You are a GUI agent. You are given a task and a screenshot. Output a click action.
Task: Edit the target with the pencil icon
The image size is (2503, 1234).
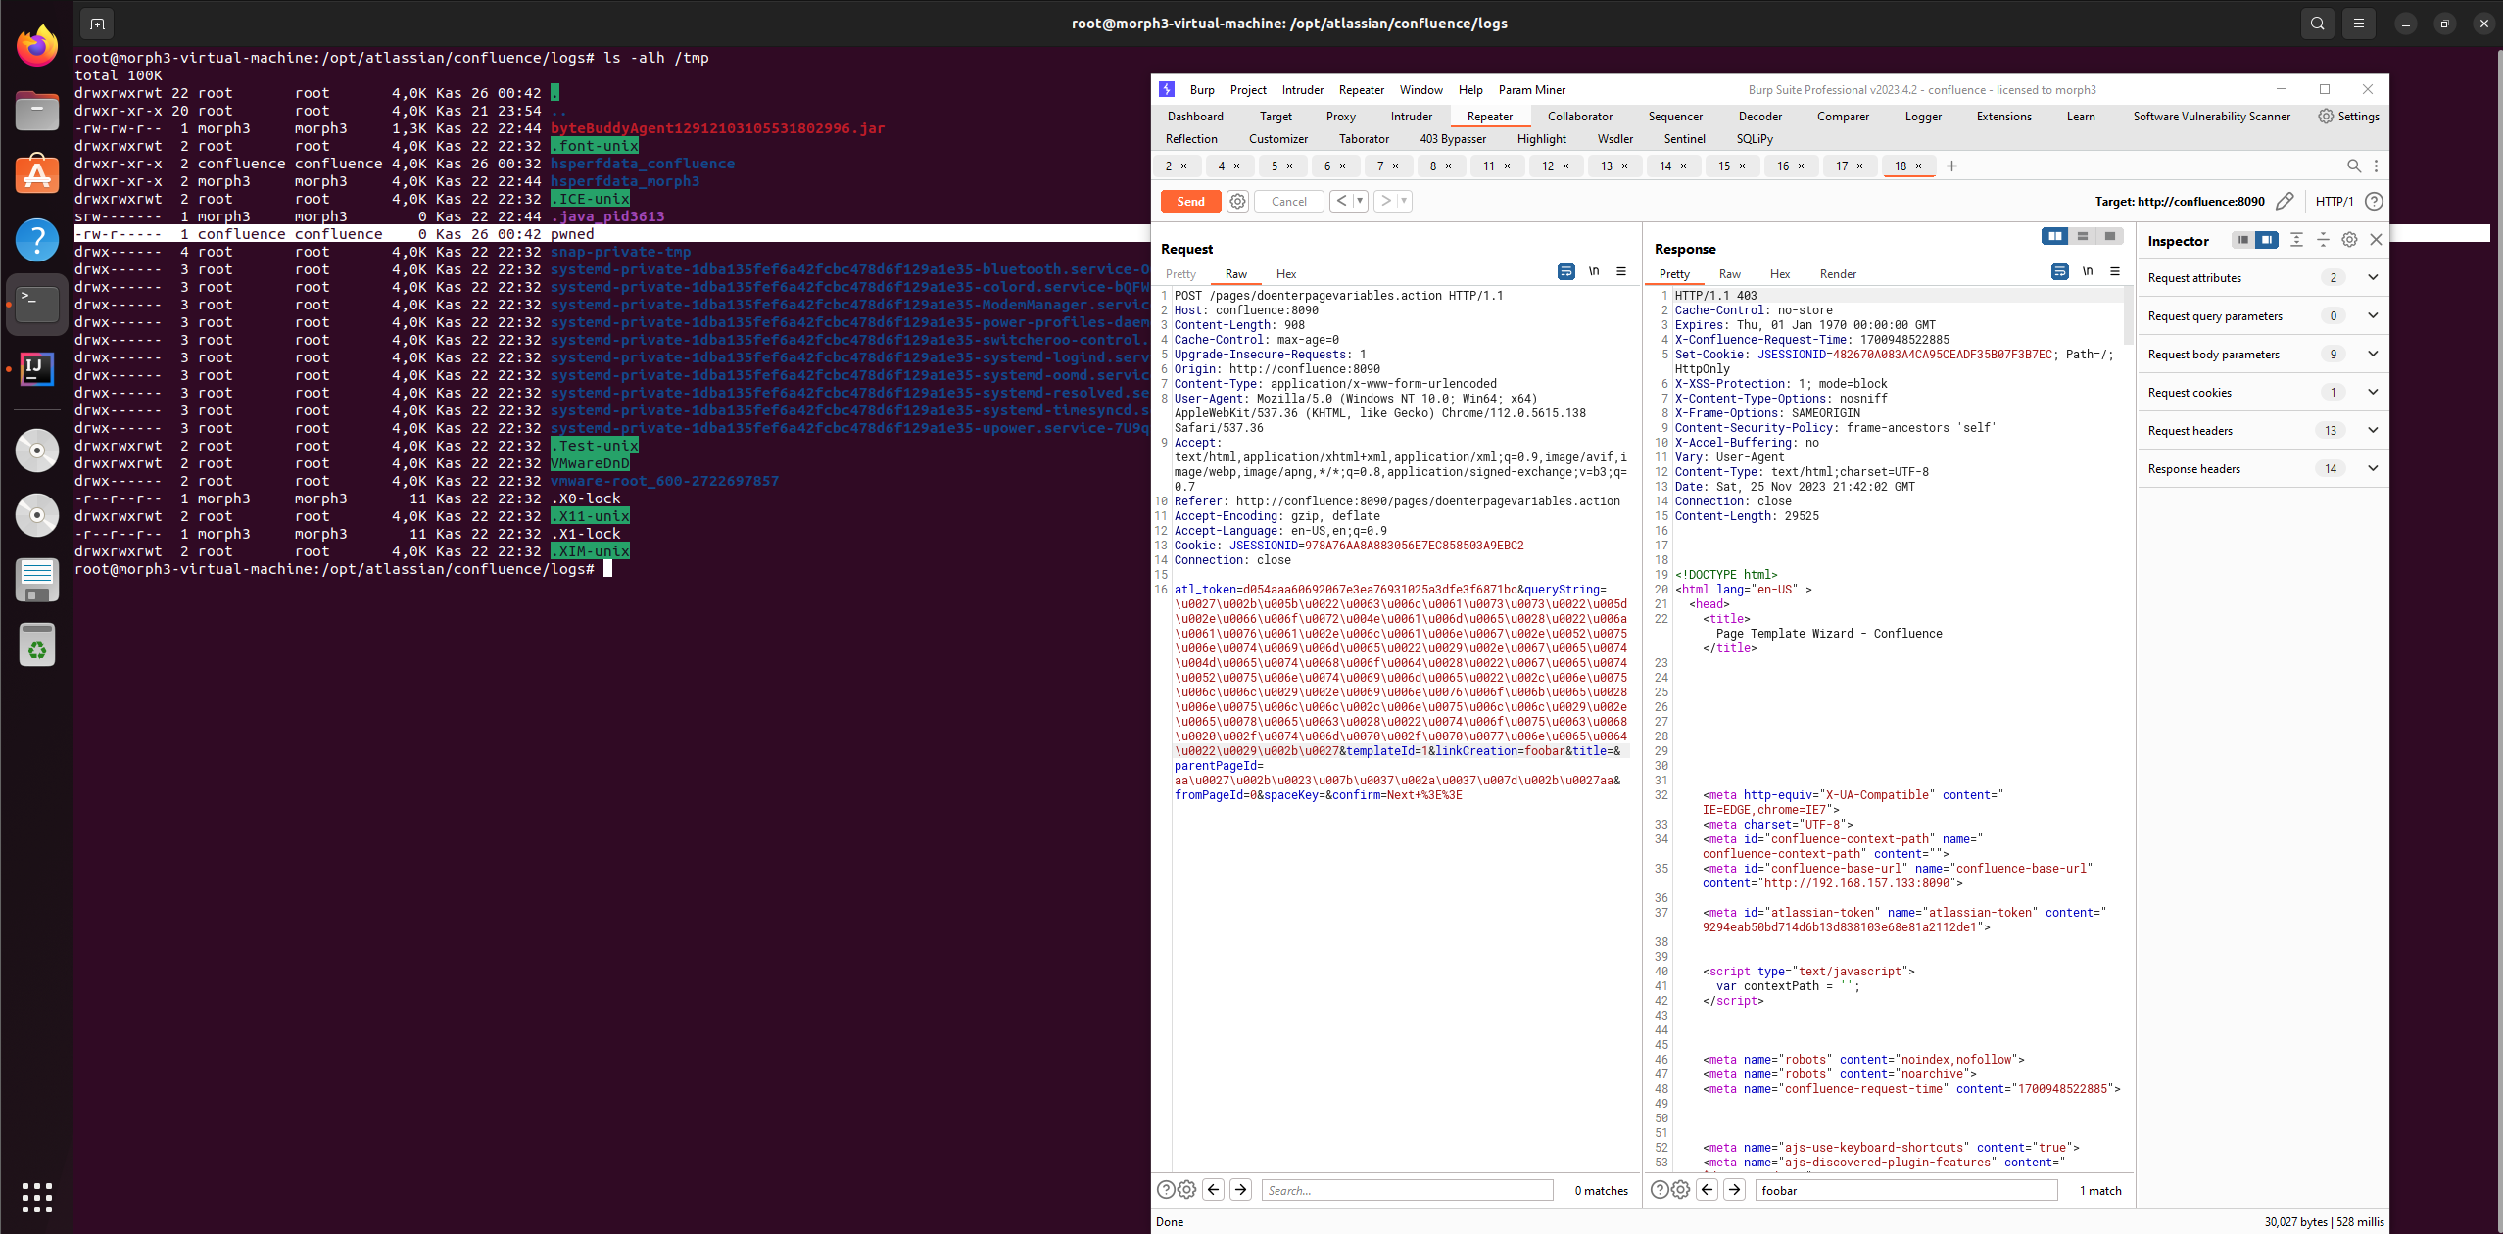click(2285, 201)
